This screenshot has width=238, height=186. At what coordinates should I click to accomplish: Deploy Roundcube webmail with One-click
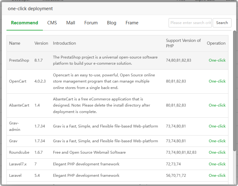(x=217, y=152)
